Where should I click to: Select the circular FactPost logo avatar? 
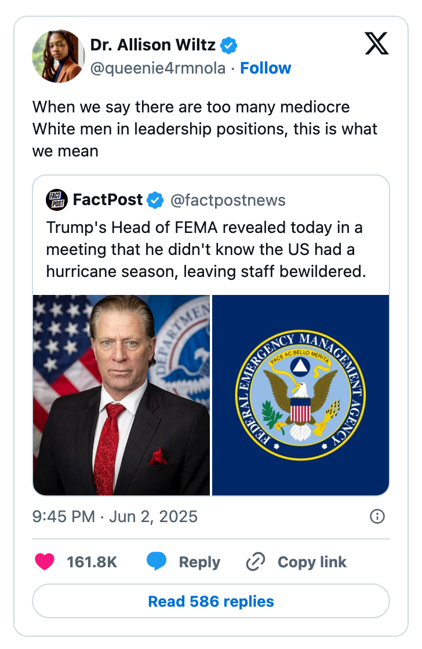[x=57, y=200]
